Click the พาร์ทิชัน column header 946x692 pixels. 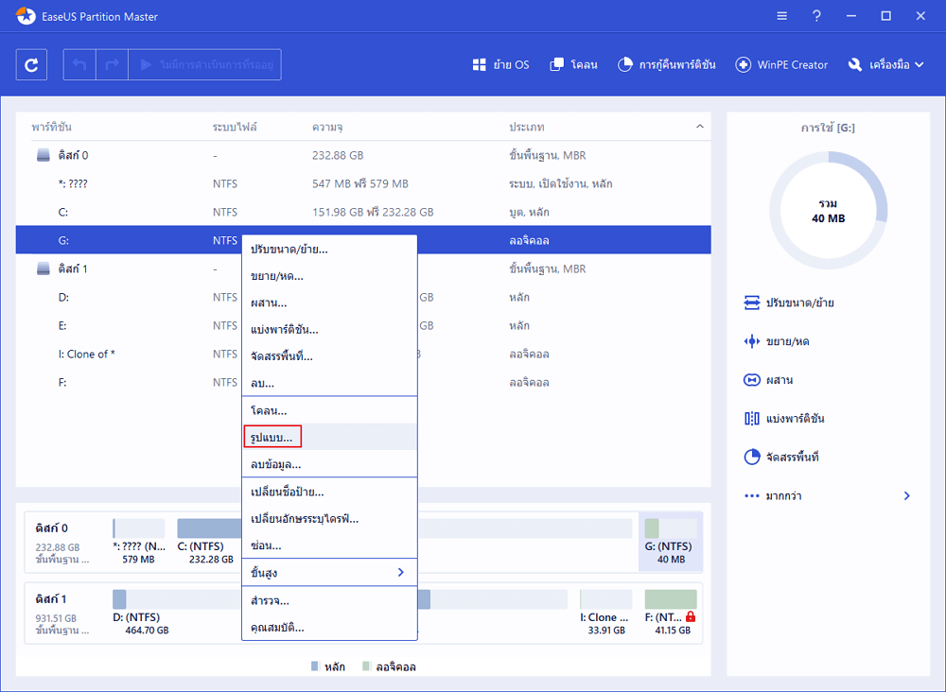point(52,127)
